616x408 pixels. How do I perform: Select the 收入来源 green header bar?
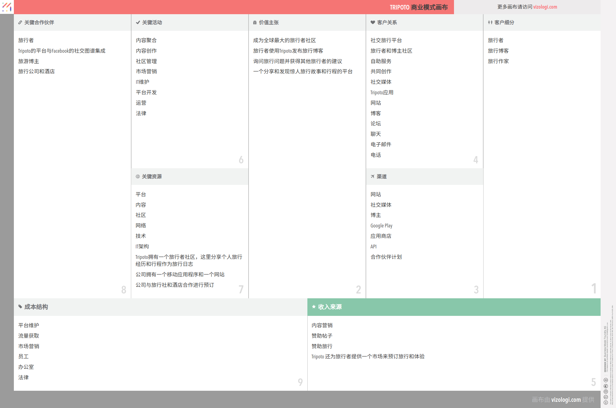[454, 307]
